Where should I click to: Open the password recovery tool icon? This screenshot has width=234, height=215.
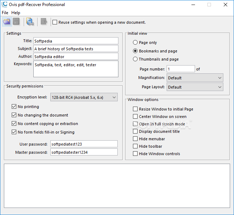coord(30,22)
